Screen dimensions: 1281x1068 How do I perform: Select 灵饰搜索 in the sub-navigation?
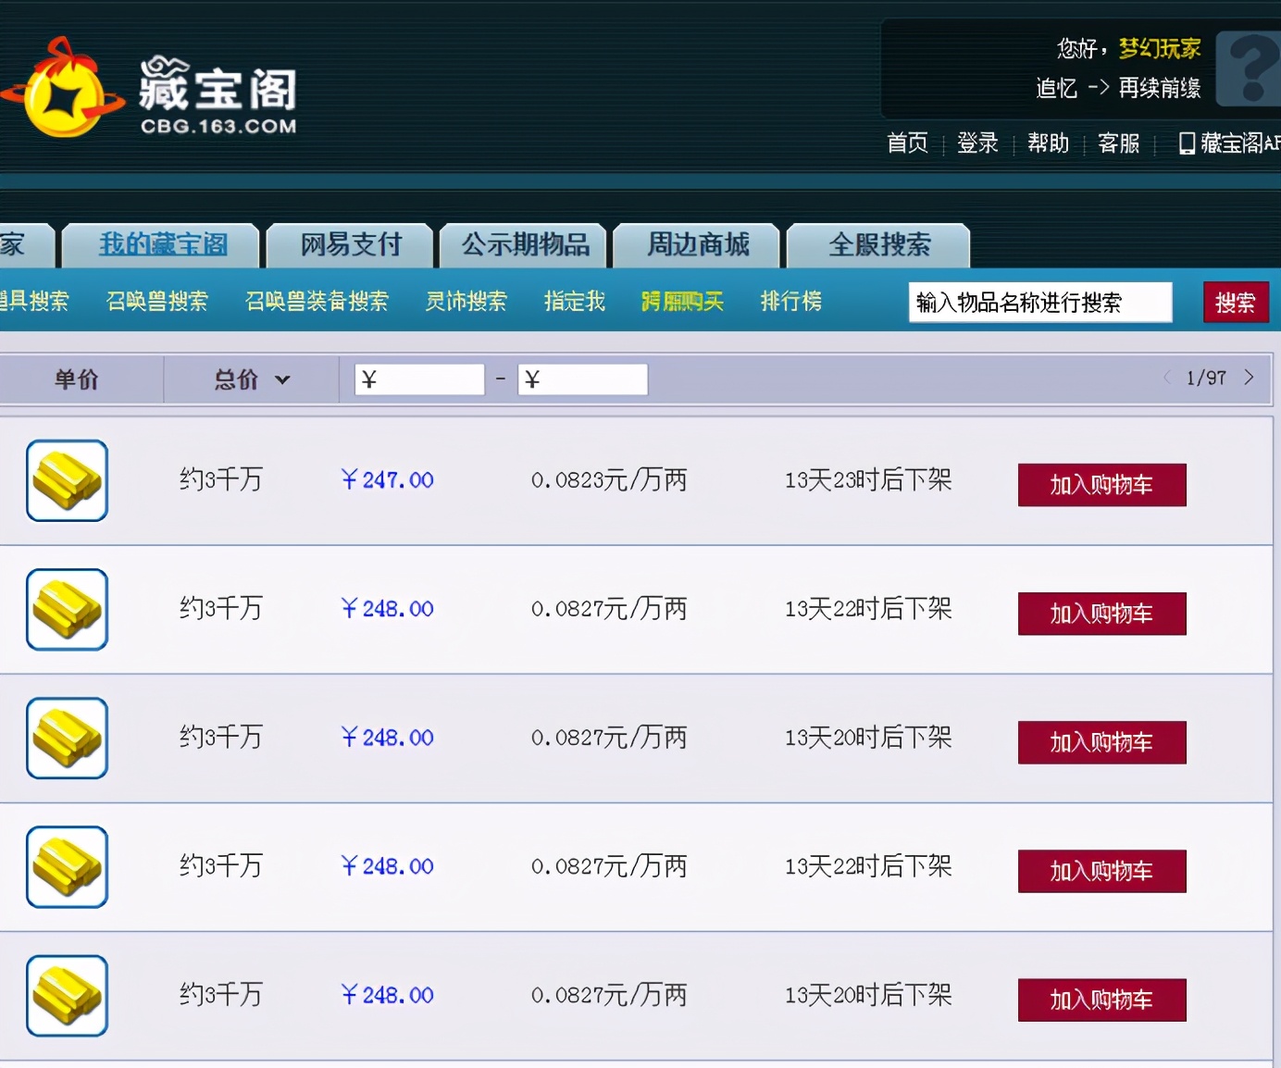pyautogui.click(x=466, y=301)
